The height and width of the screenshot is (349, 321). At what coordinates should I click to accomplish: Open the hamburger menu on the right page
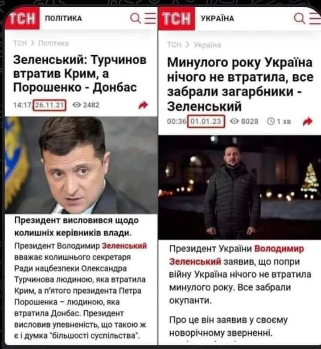[x=315, y=18]
